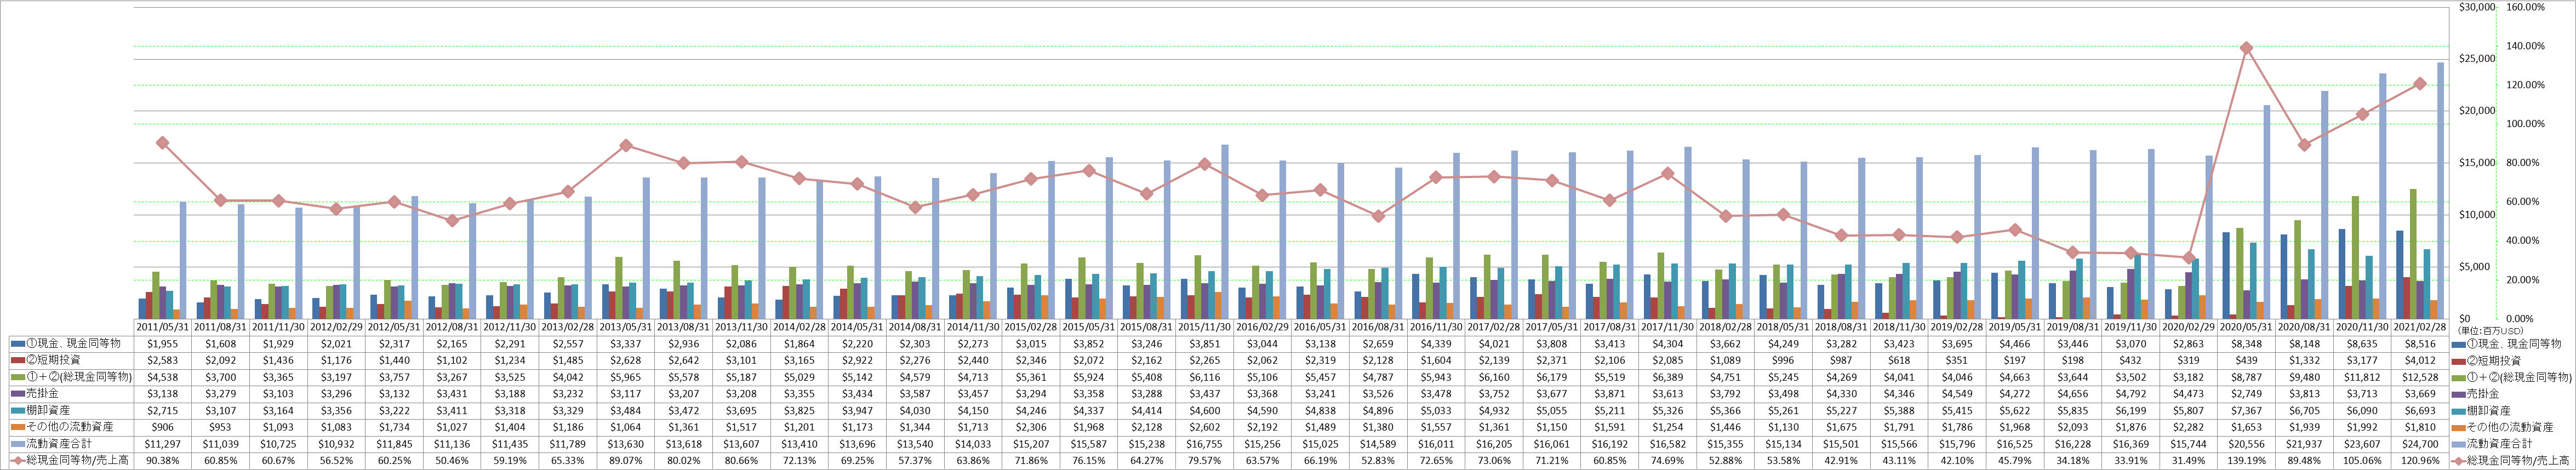Click the 89.48% ratio cell

click(x=2305, y=461)
